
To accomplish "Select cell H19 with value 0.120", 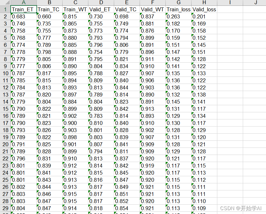I will coord(204,137).
